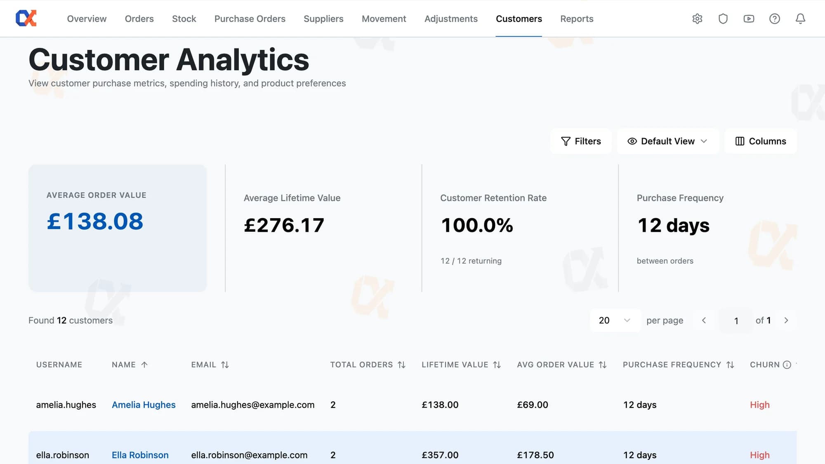
Task: Sort the Total Orders column arrows
Action: pos(401,365)
